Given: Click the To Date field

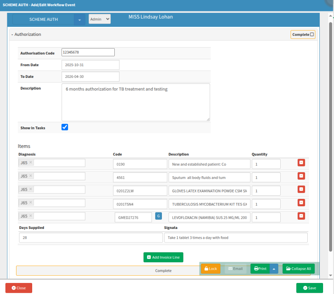Looking at the screenshot, I should 91,76.
